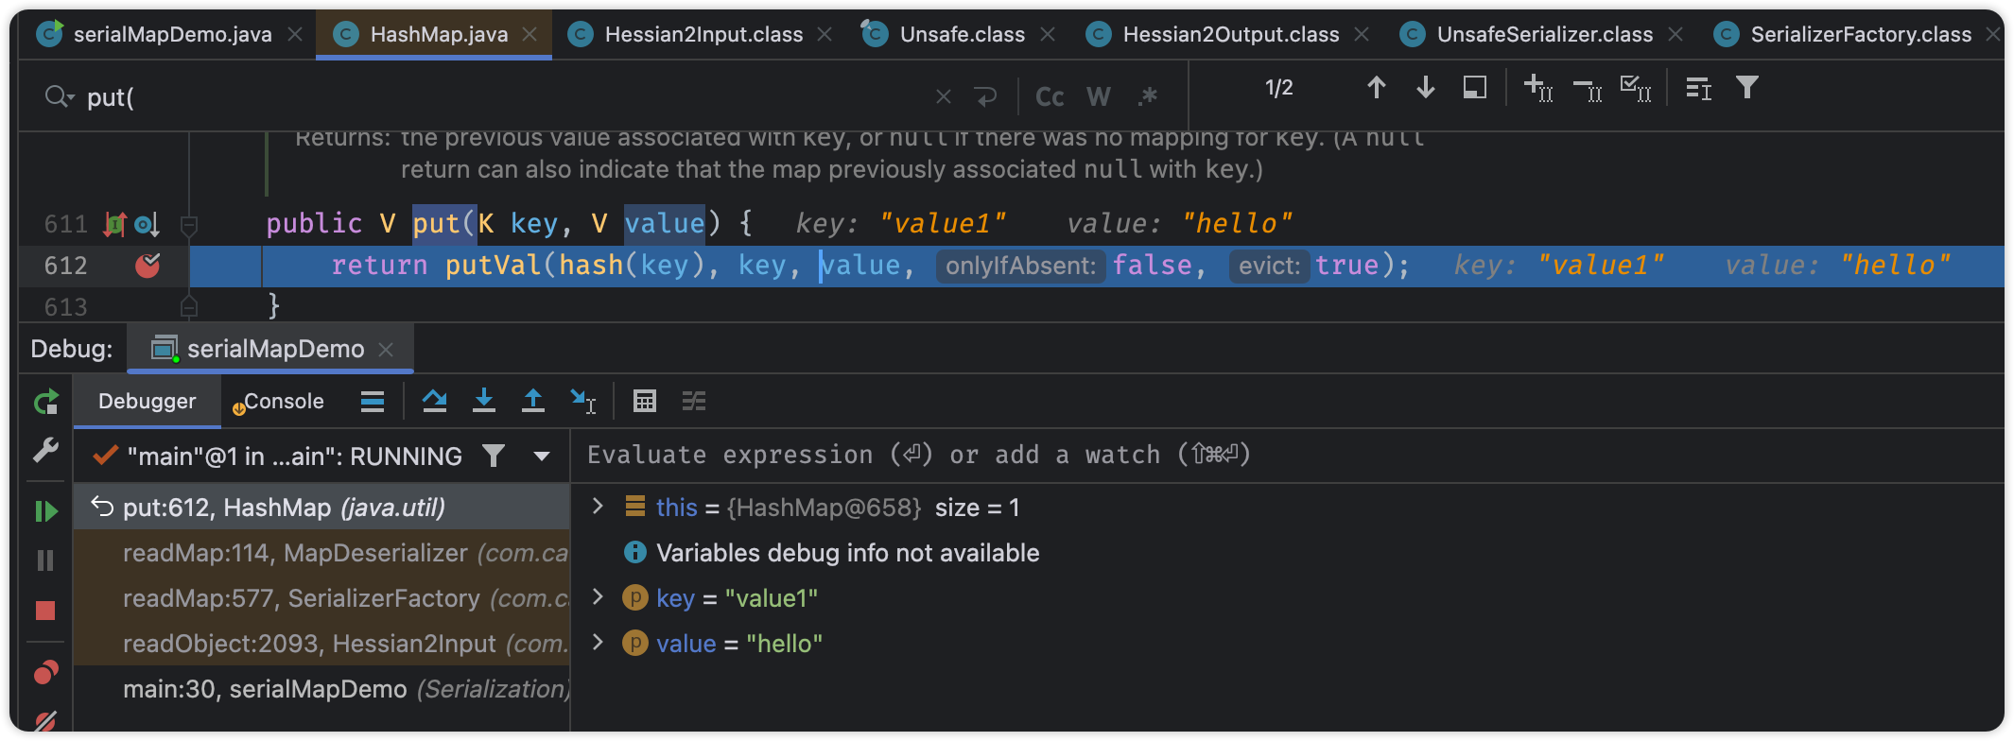Go to previous search occurrence
Image resolution: width=2014 pixels, height=741 pixels.
point(1377,88)
